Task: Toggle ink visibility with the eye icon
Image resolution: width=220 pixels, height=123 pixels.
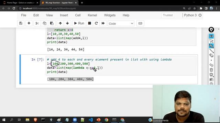Action: (211, 36)
